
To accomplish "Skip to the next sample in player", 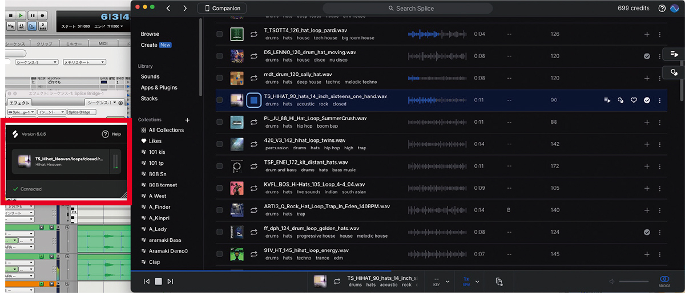I will (x=170, y=282).
